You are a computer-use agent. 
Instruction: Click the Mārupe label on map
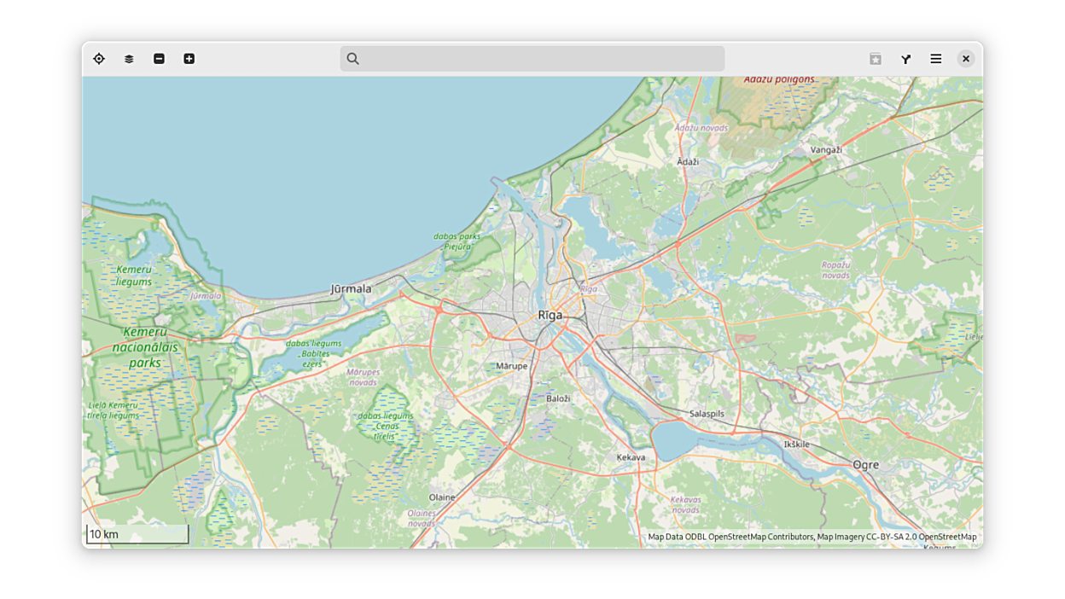511,366
